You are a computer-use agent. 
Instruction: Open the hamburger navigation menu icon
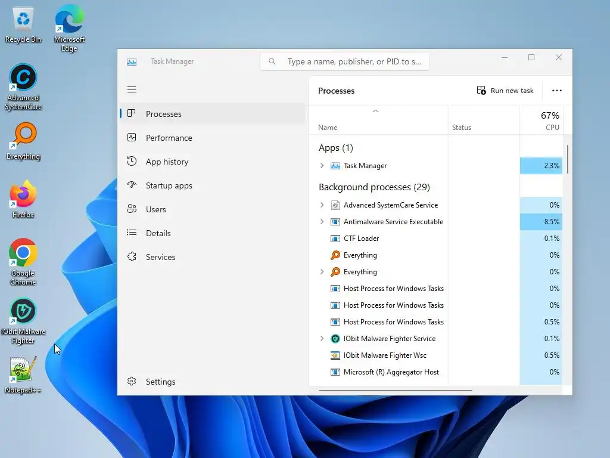click(x=132, y=89)
